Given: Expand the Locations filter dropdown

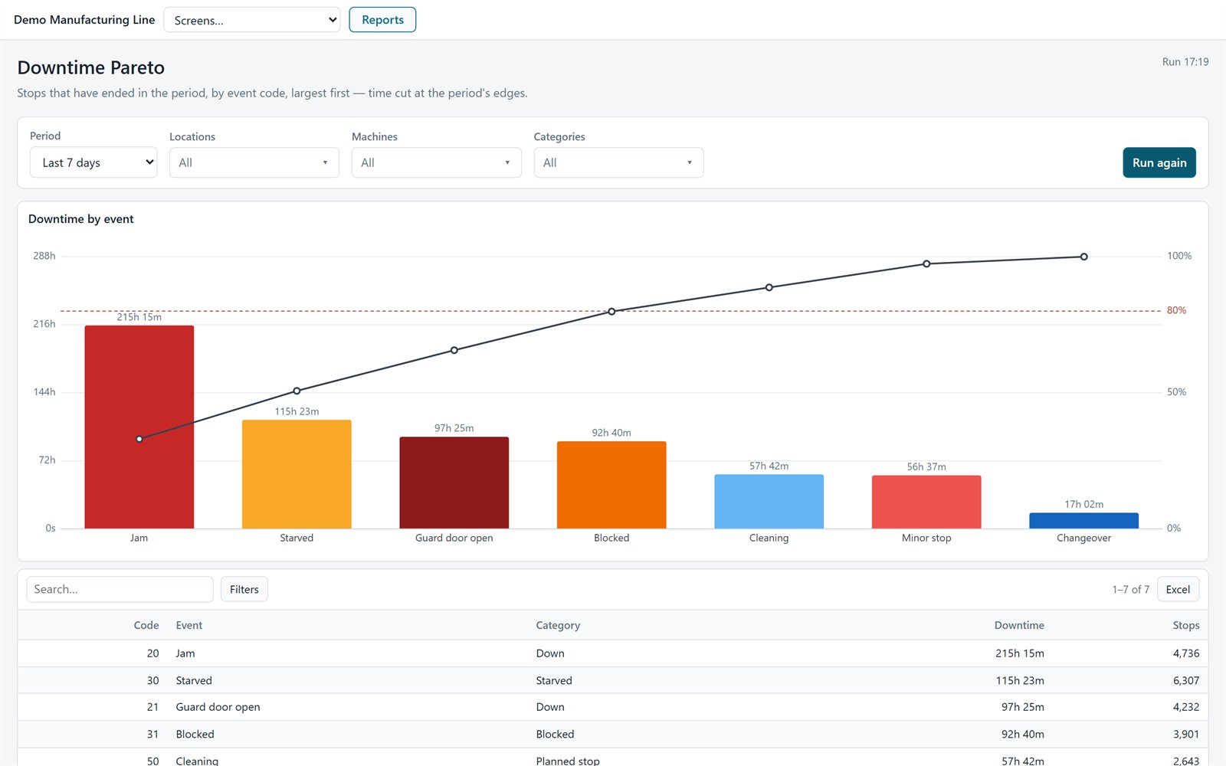Looking at the screenshot, I should coord(254,162).
